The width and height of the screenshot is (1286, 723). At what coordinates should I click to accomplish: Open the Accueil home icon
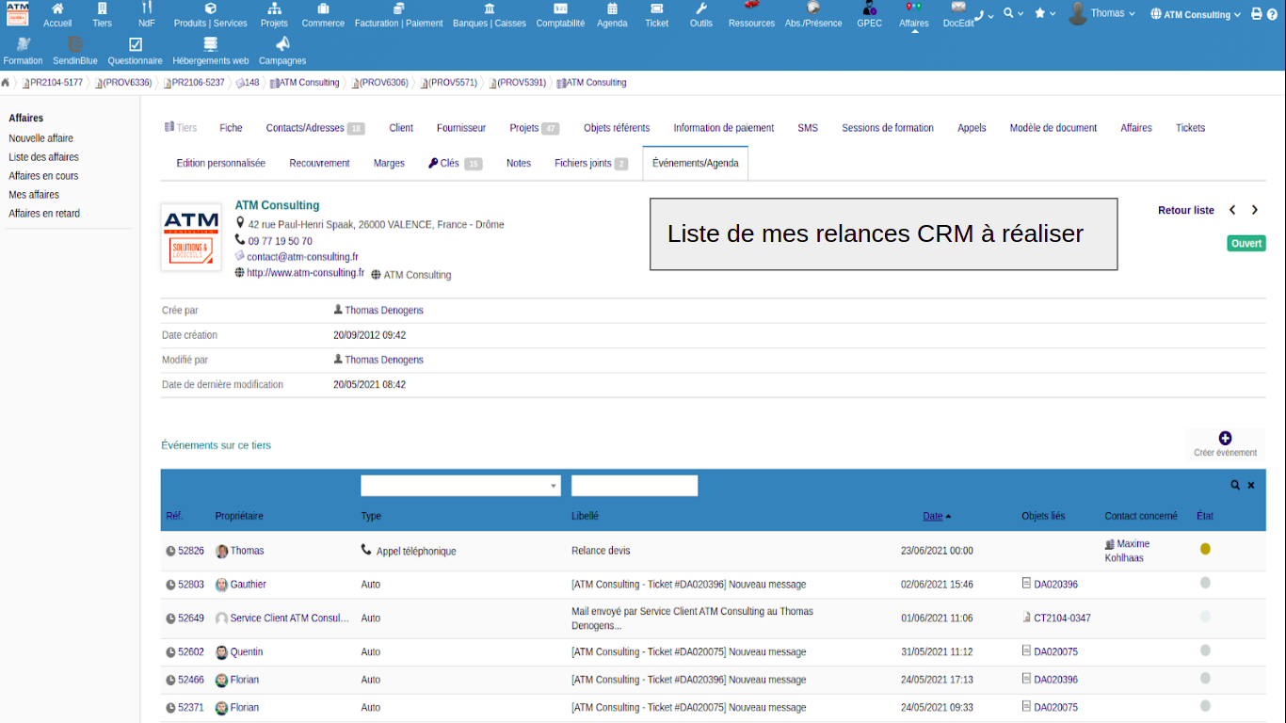point(57,8)
